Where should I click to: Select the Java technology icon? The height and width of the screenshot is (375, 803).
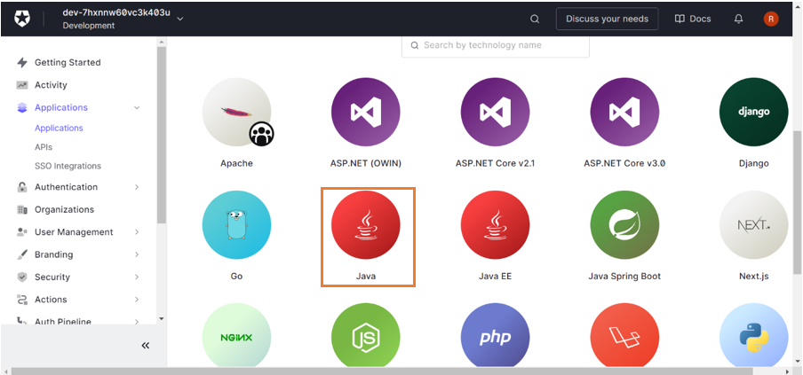(366, 226)
